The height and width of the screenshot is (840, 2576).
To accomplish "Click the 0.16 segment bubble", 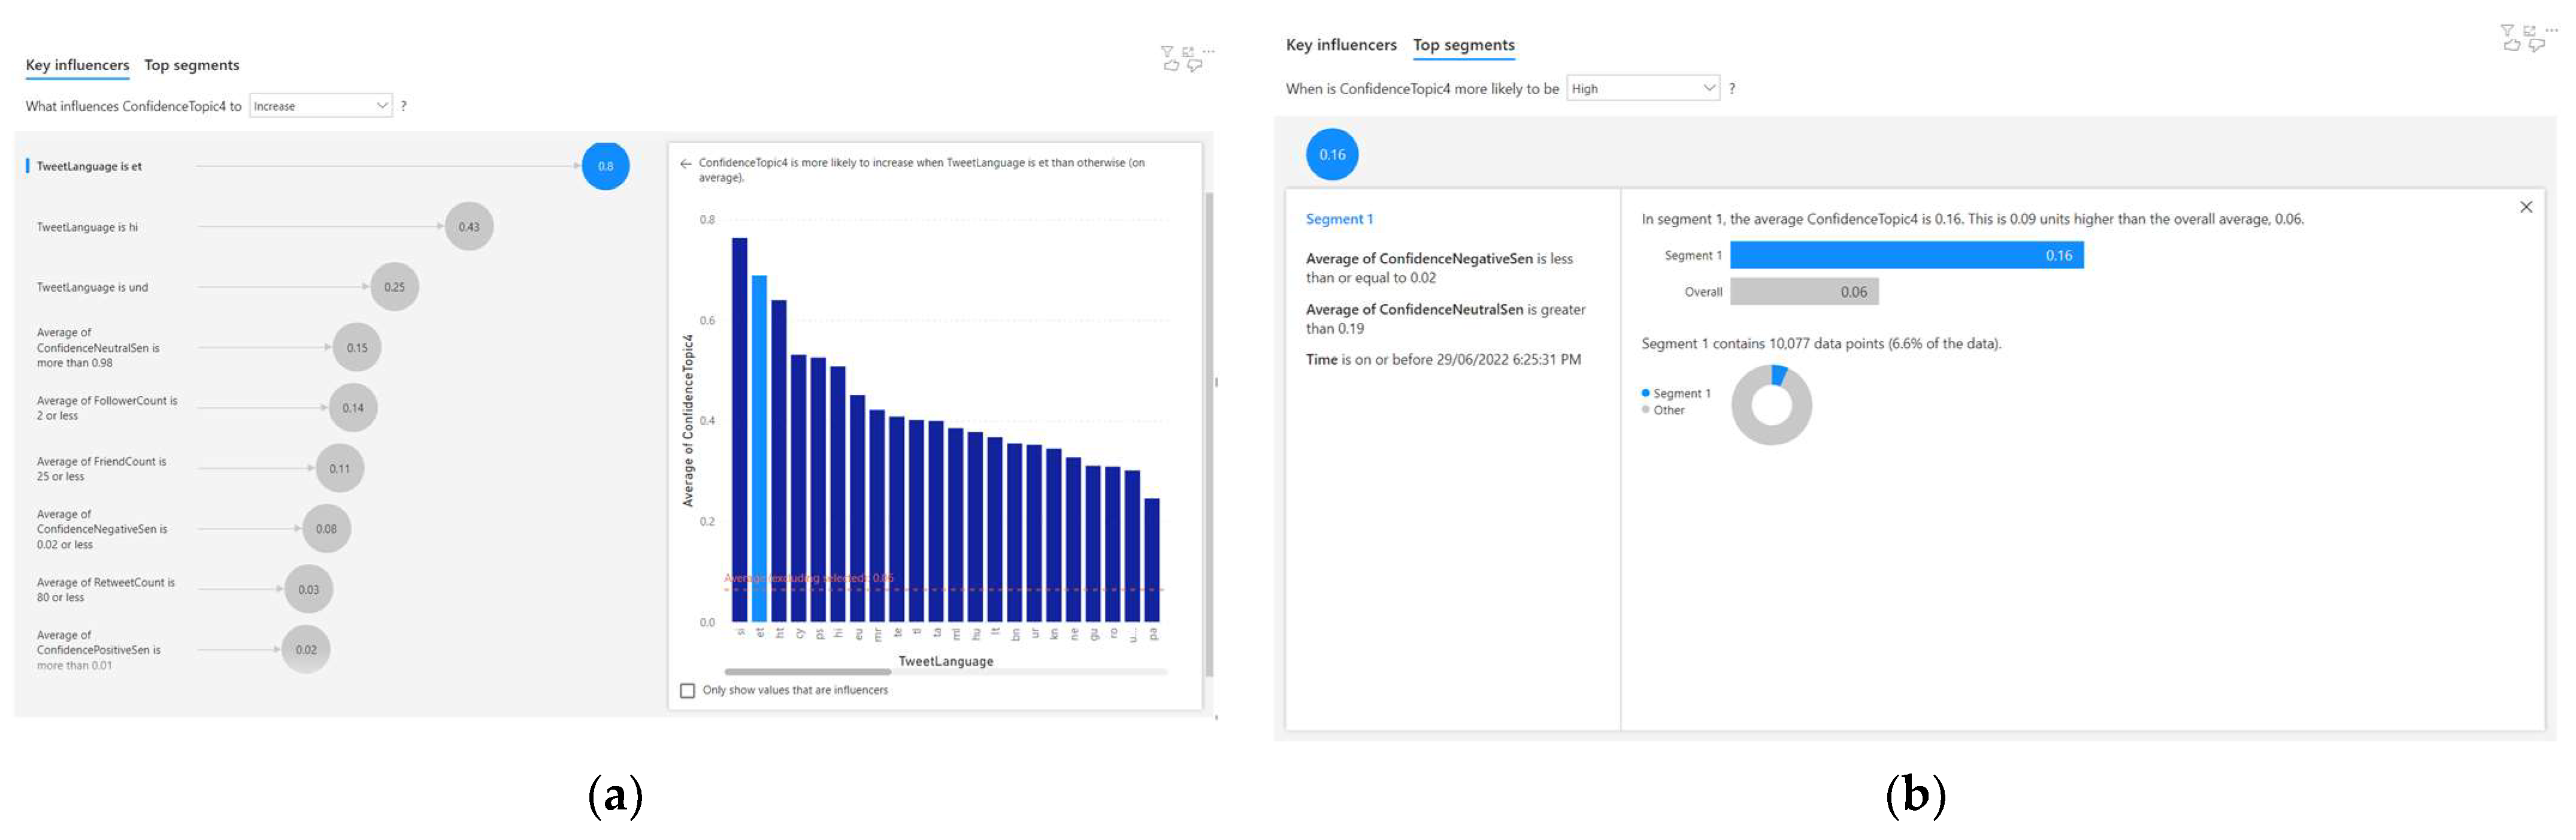I will (x=1332, y=155).
